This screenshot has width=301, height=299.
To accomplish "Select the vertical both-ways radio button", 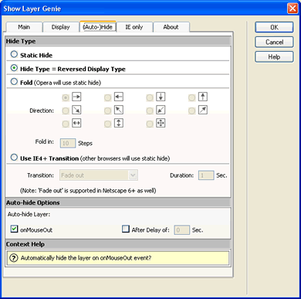I will point(108,124).
